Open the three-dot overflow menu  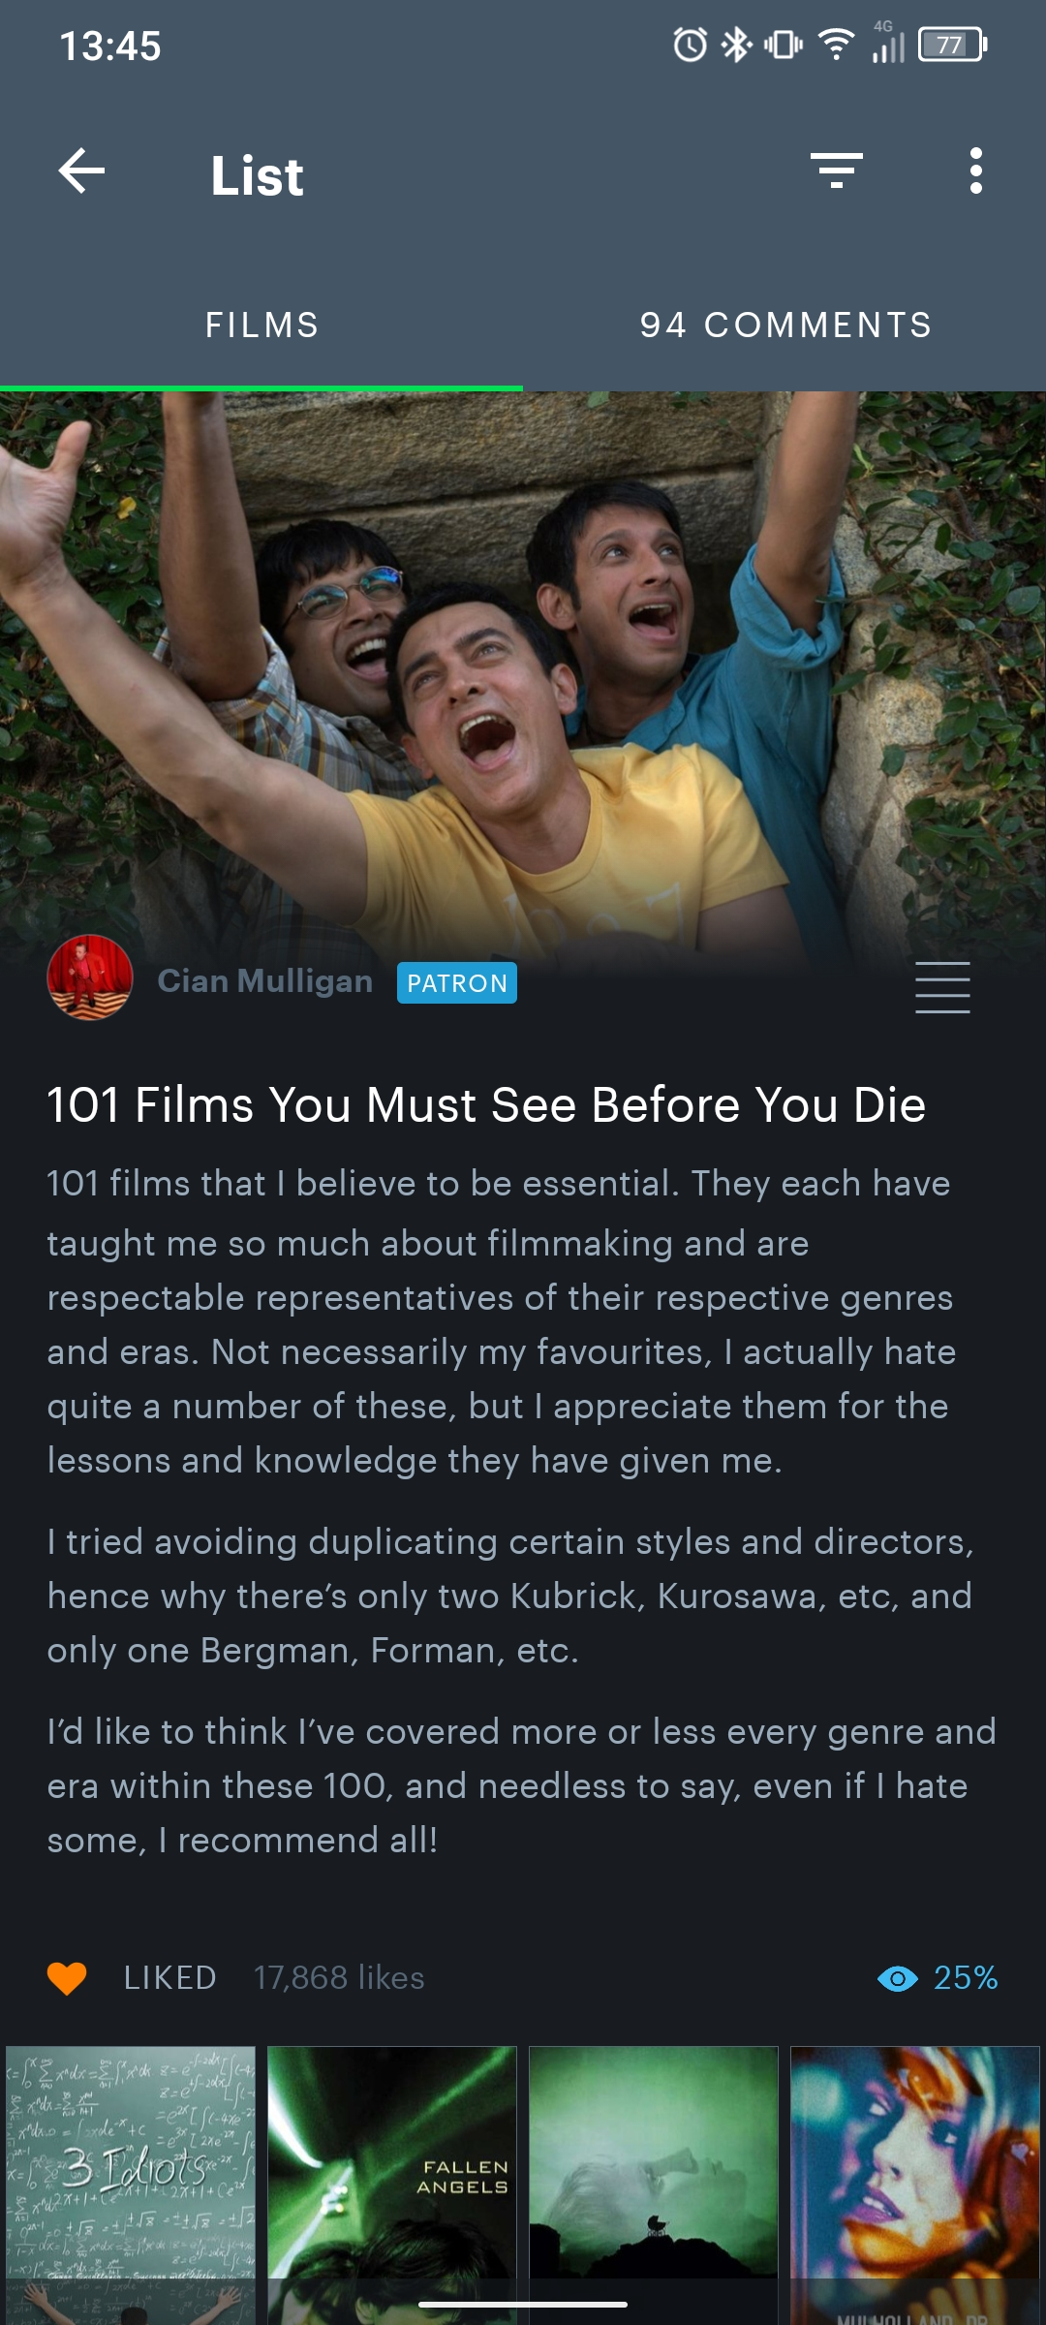coord(975,171)
